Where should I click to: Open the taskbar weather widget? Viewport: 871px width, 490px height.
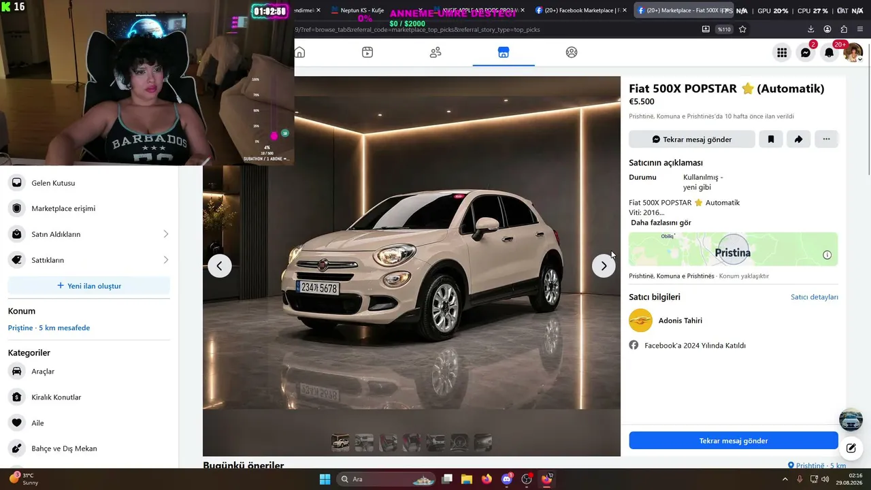(x=24, y=479)
